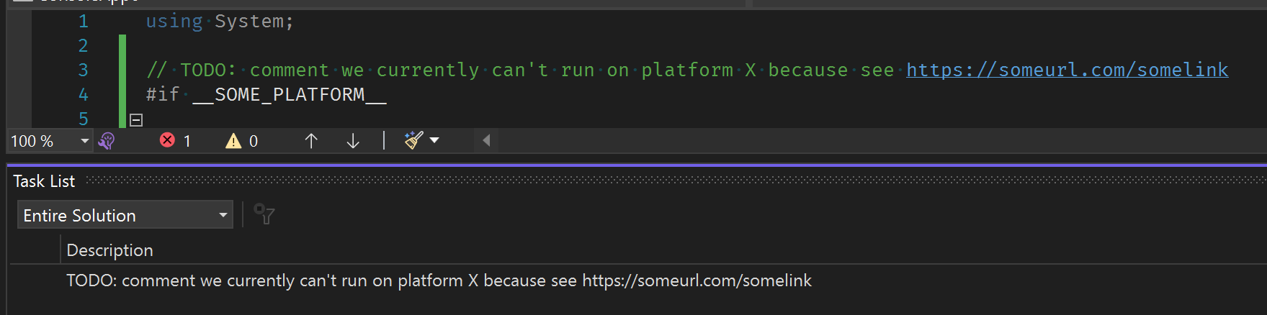Run code cleanup broom icon
This screenshot has height=315, width=1267.
[x=413, y=140]
